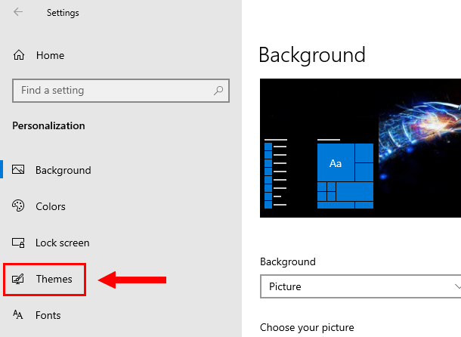
Task: Open the Fonts settings section
Action: point(48,315)
